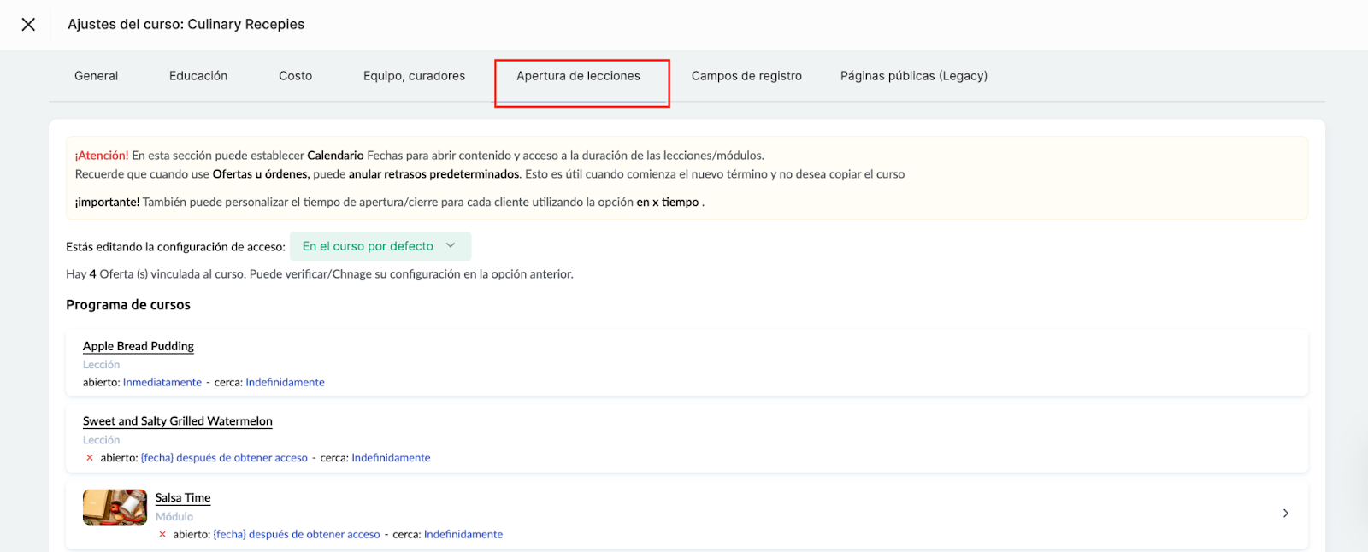Edit Salsa Time 'Indefinidamente' close setting
Image resolution: width=1368 pixels, height=552 pixels.
coord(463,535)
